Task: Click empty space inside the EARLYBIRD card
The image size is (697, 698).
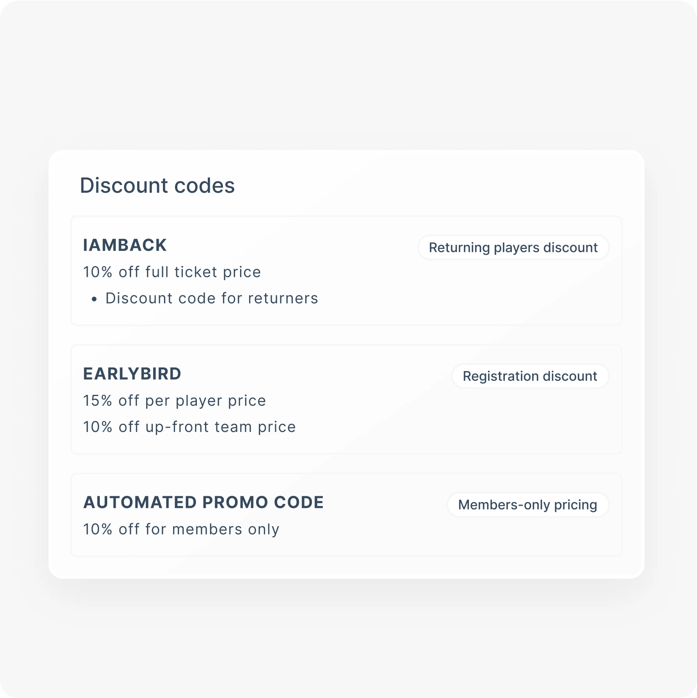Action: [x=468, y=425]
